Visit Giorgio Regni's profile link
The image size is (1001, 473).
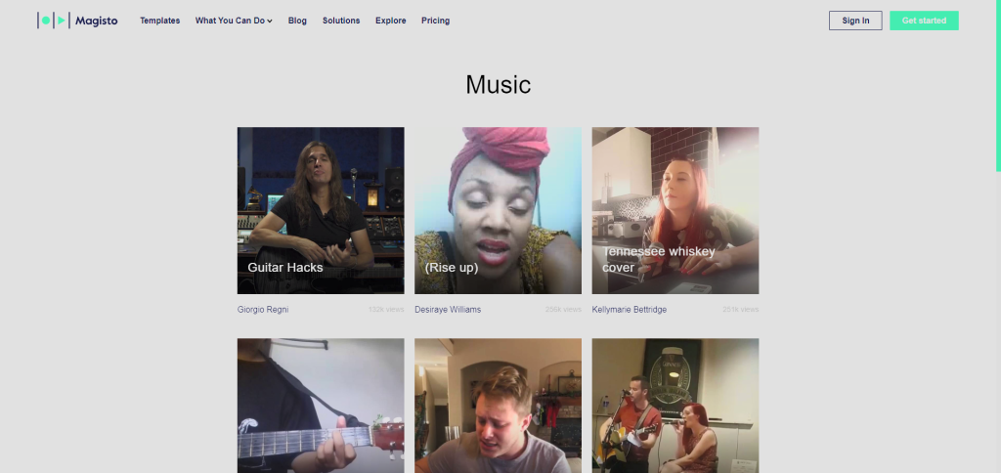tap(263, 310)
